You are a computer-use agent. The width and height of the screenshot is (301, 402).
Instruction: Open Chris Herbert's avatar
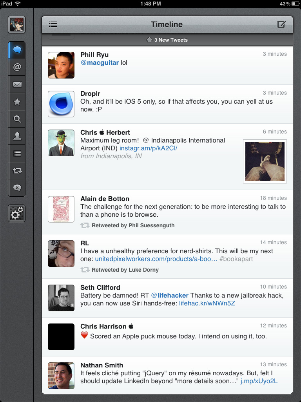61,143
